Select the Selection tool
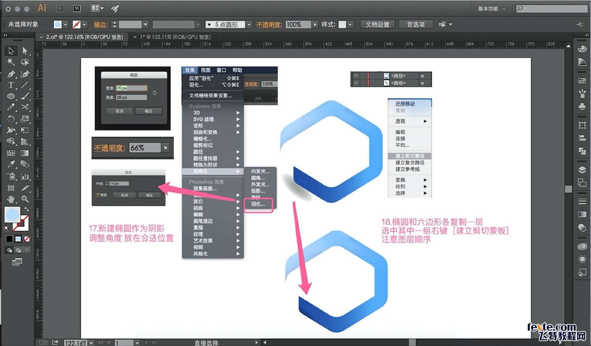This screenshot has width=591, height=346. tap(11, 51)
